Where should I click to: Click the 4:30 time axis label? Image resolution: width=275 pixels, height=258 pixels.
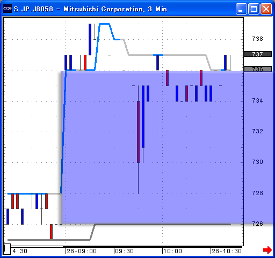[20, 251]
